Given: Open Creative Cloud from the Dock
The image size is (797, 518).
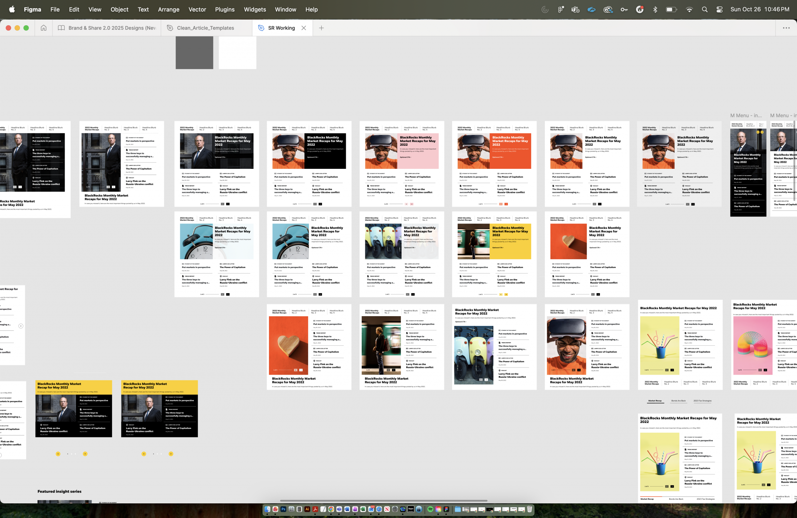Looking at the screenshot, I should 438,509.
